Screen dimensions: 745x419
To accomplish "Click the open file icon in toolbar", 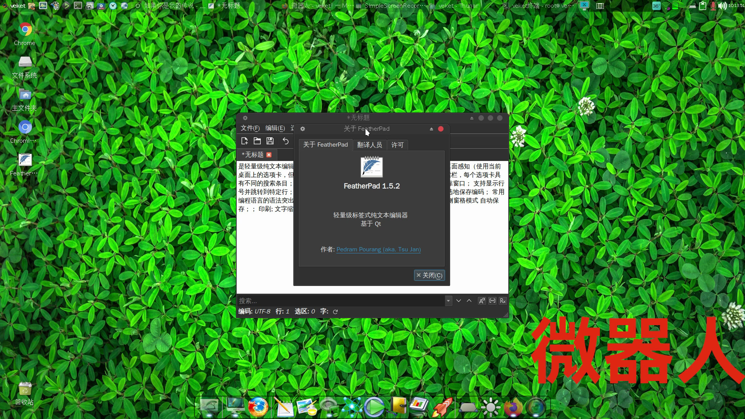I will click(x=257, y=141).
